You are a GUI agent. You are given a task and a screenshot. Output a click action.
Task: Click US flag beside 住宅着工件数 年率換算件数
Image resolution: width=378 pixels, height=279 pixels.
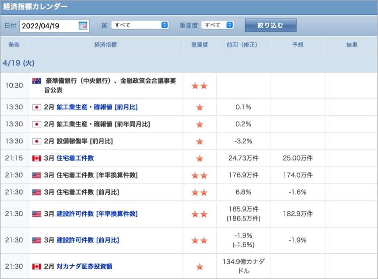tap(37, 175)
